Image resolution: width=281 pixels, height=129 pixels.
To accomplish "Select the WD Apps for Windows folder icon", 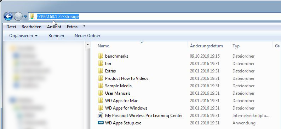I will pyautogui.click(x=101, y=108).
